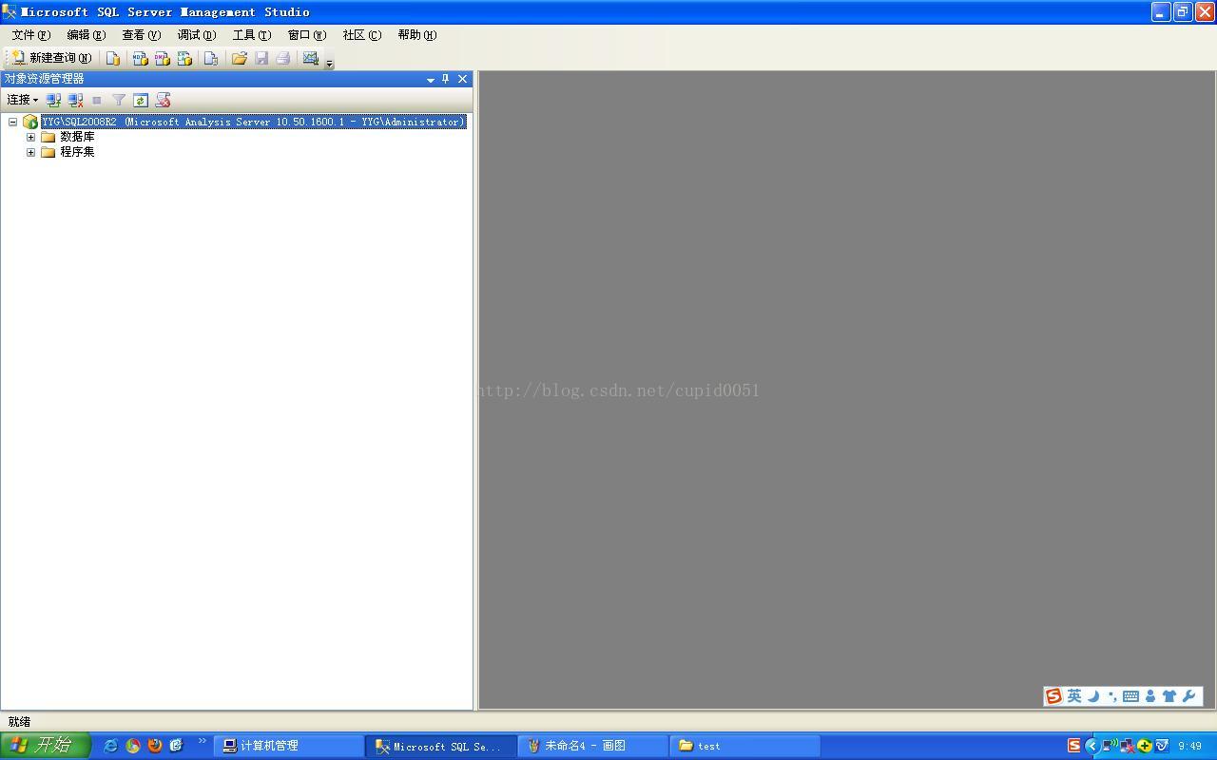The image size is (1217, 760).
Task: Click the red-marked last Object Explorer toolbar icon
Action: pos(163,100)
